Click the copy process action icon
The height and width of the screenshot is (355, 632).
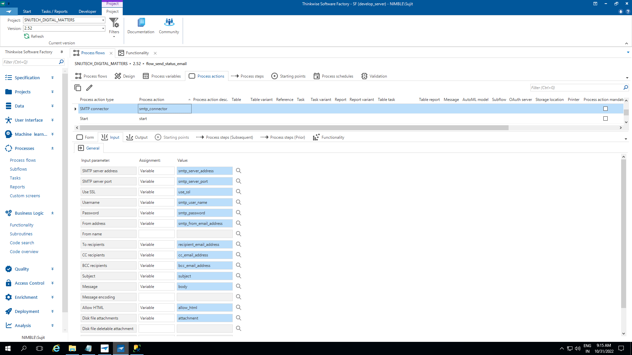78,88
